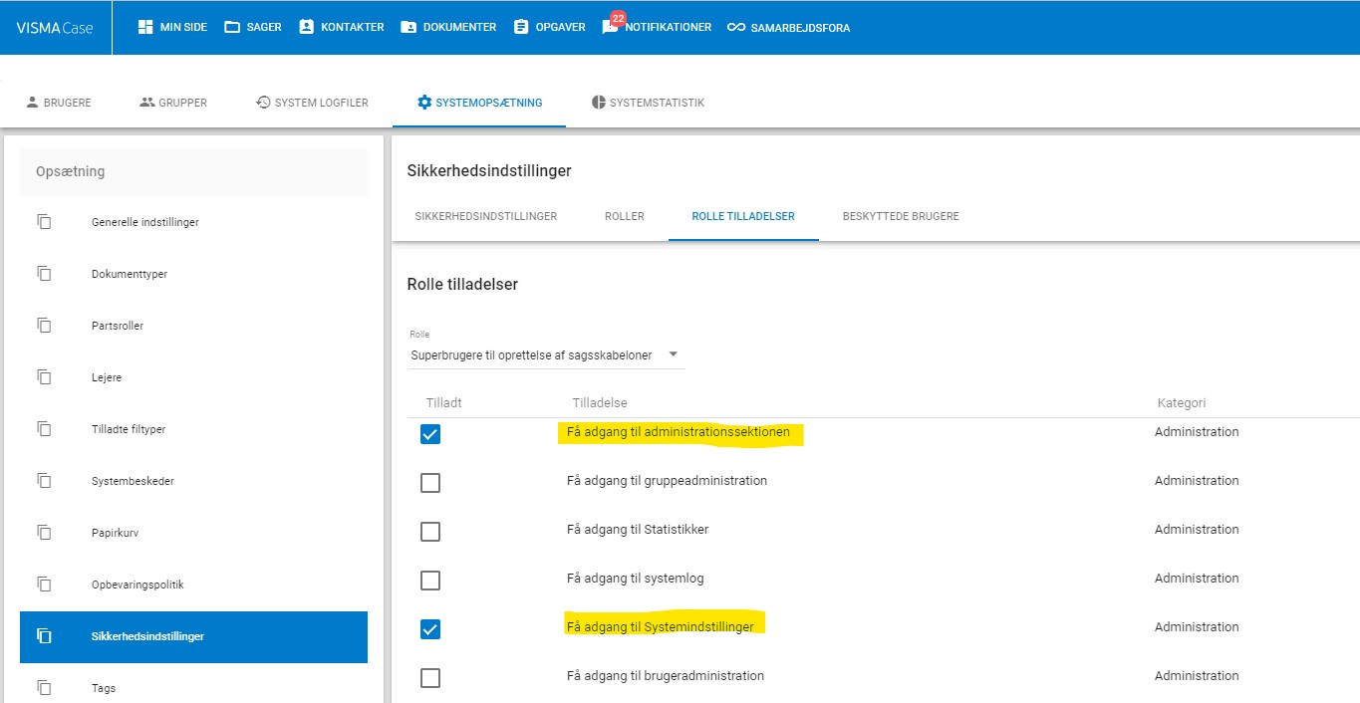Open the Systemstatistik tab
The height and width of the screenshot is (703, 1360).
pyautogui.click(x=648, y=103)
